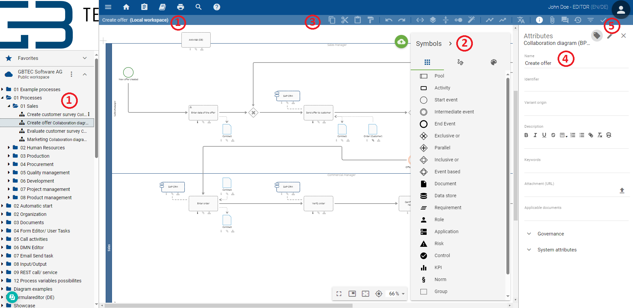Select the Data store symbol

(x=445, y=196)
